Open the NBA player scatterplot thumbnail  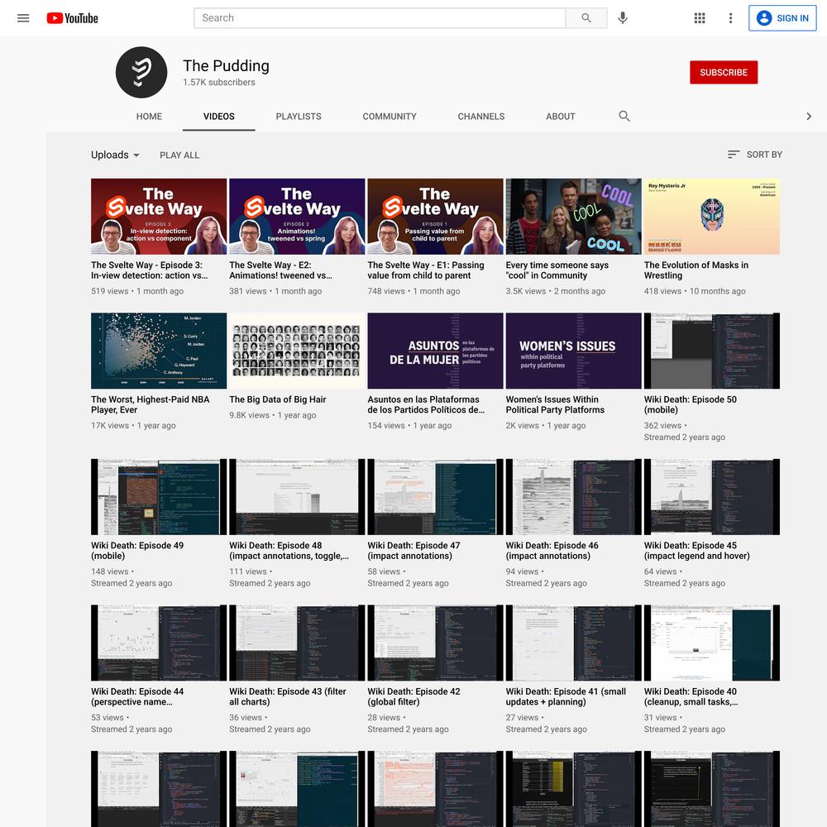point(159,351)
